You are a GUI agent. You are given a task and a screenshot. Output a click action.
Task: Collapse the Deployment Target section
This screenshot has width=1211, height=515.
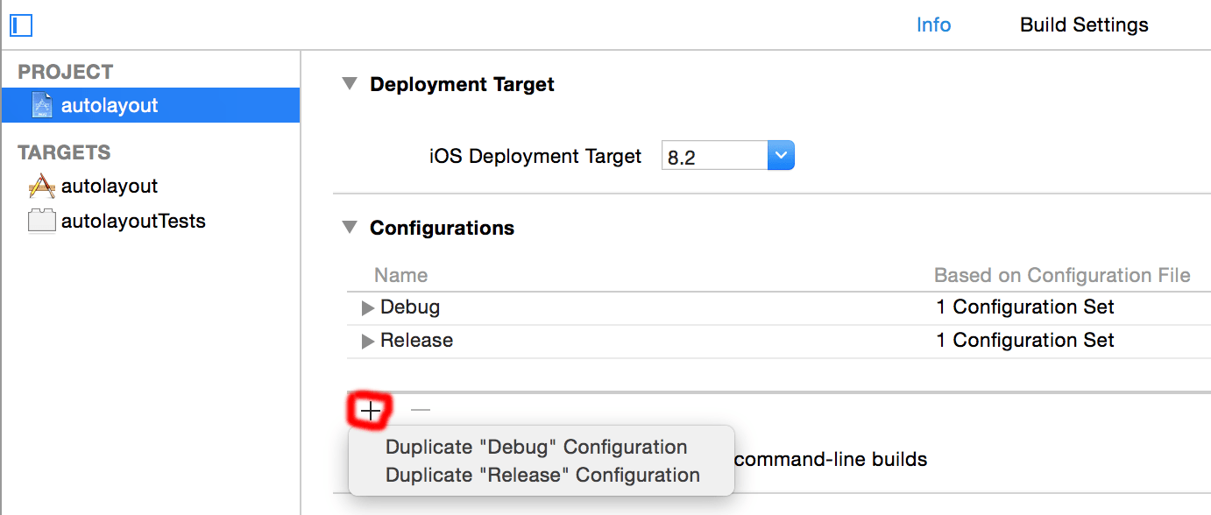350,84
